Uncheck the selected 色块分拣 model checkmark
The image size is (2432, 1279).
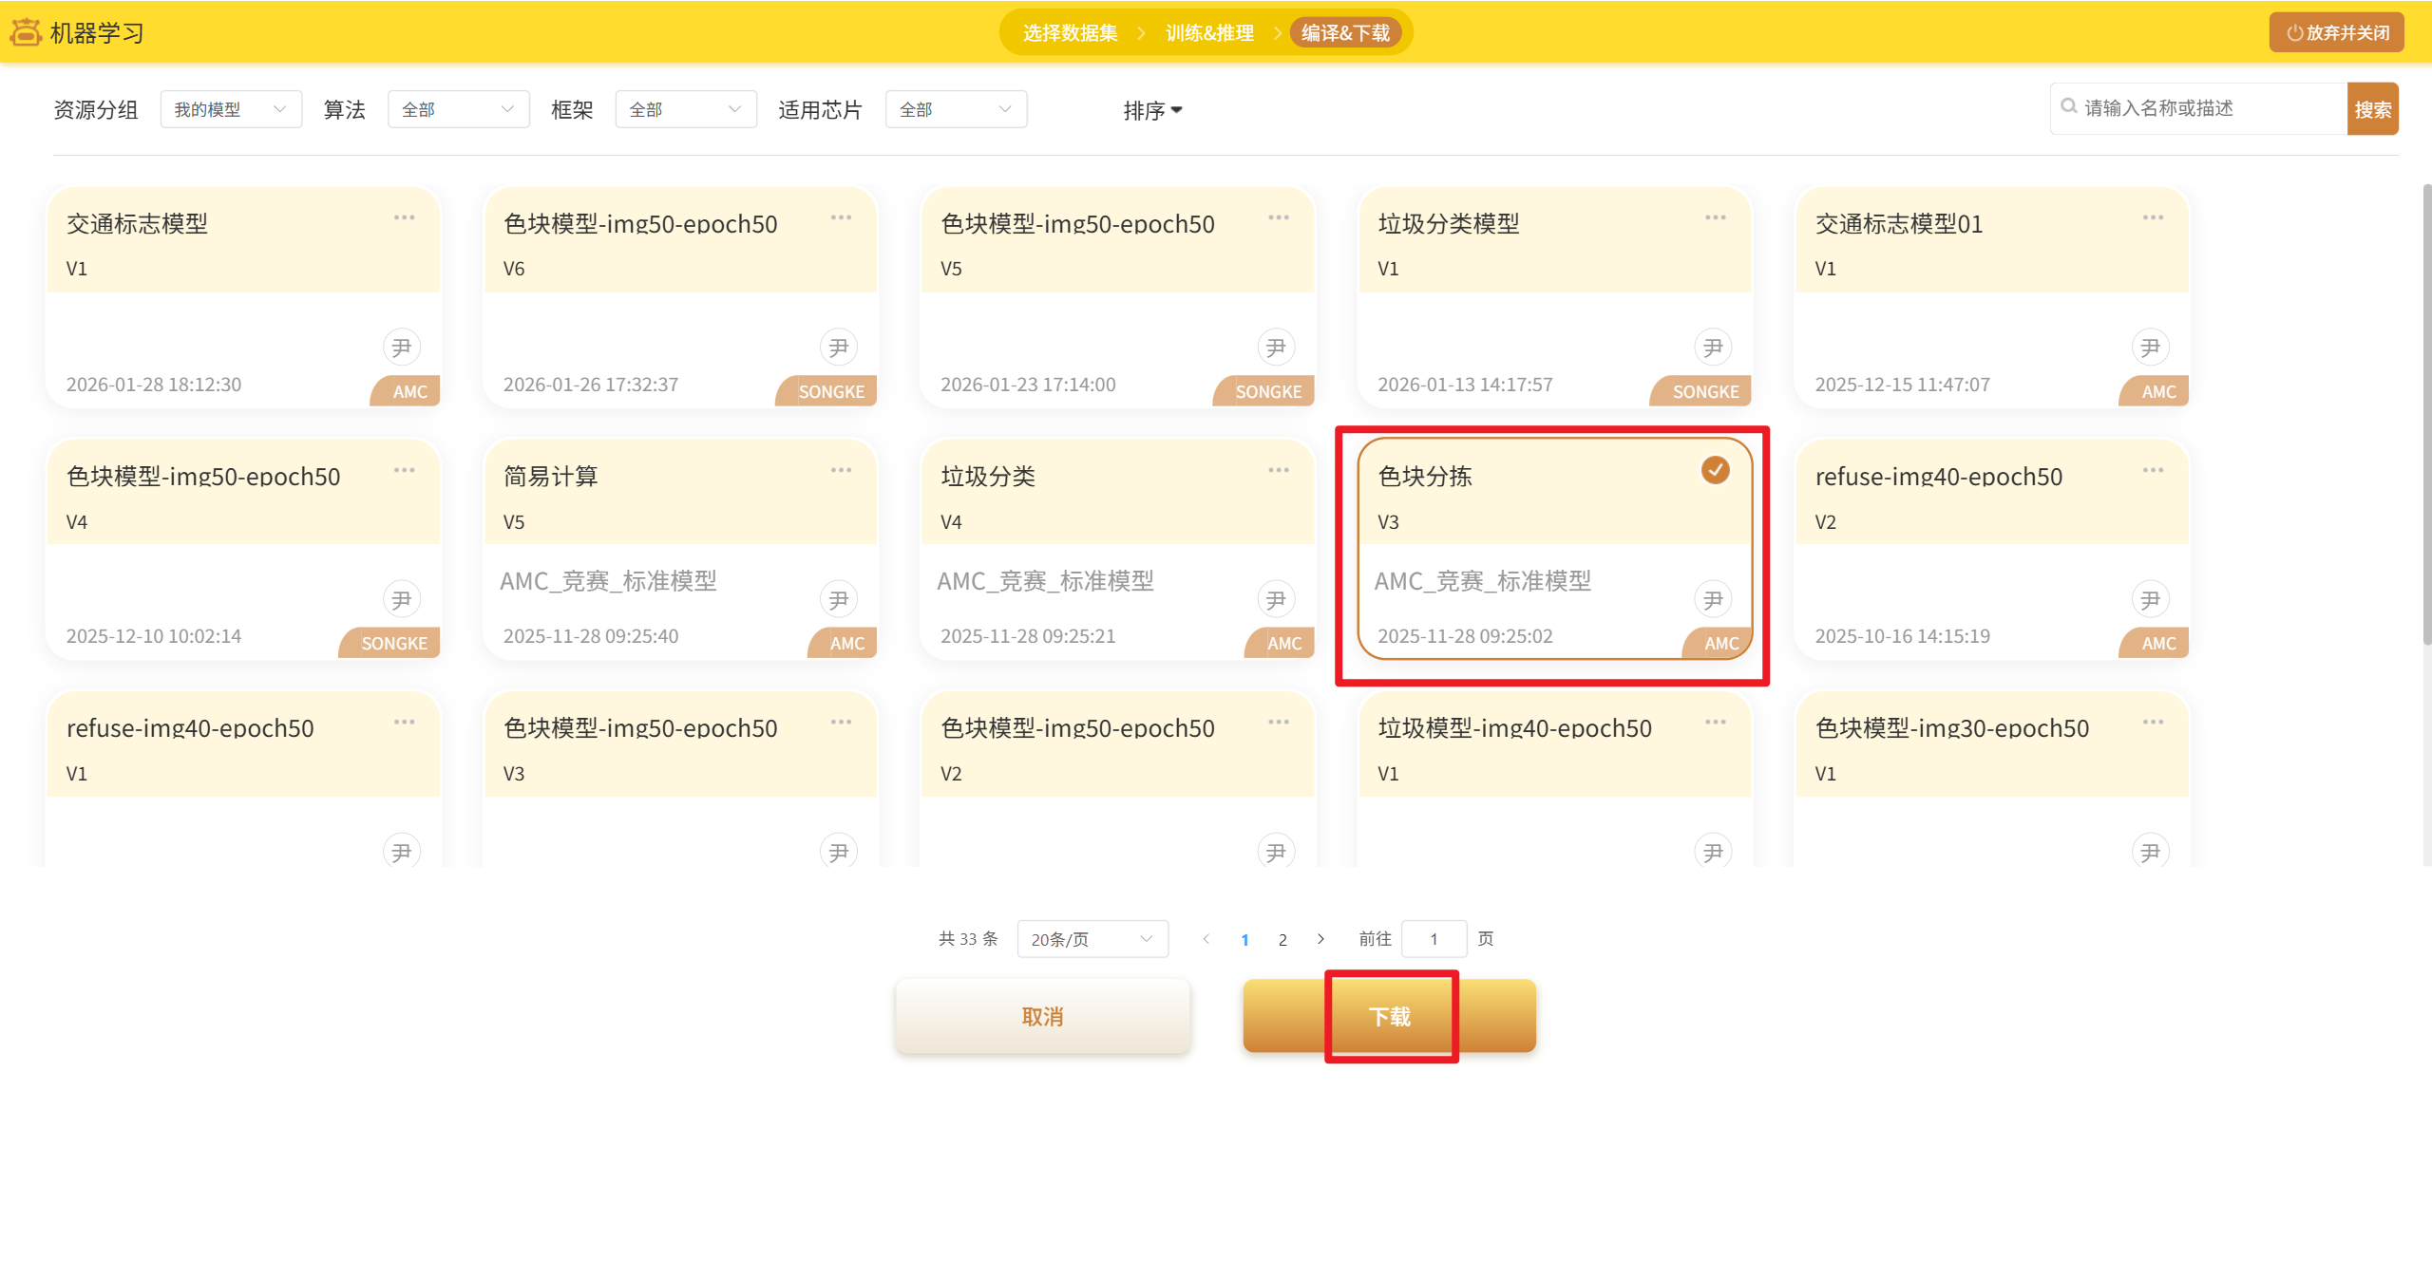[x=1715, y=470]
